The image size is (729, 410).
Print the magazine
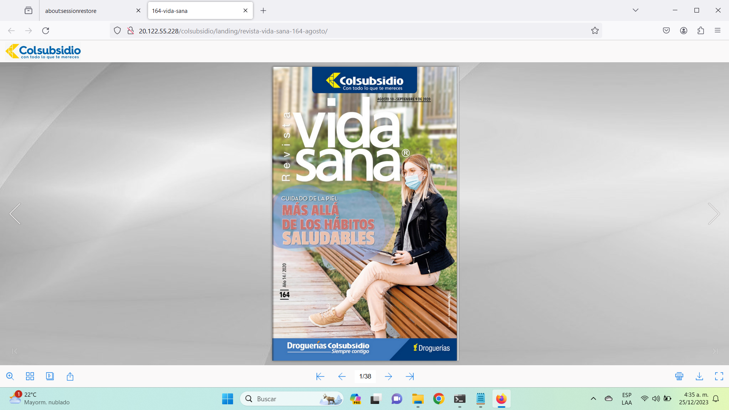point(679,376)
